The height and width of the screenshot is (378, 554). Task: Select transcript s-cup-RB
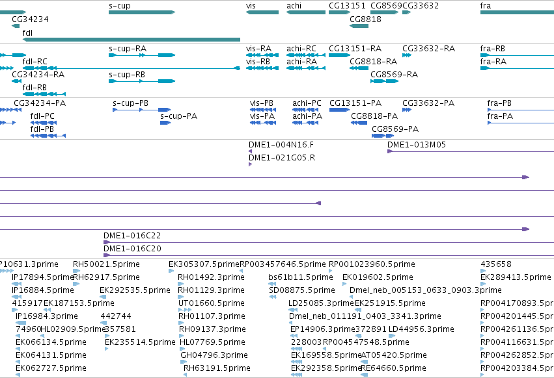coord(142,81)
